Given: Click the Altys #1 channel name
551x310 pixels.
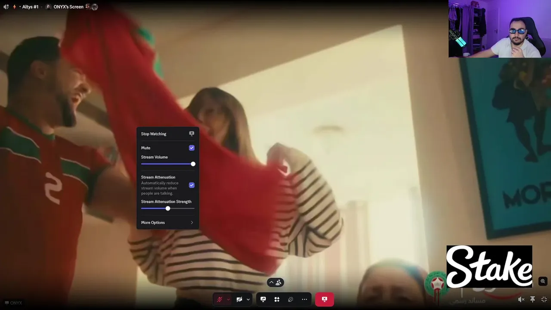Looking at the screenshot, I should coord(30,7).
